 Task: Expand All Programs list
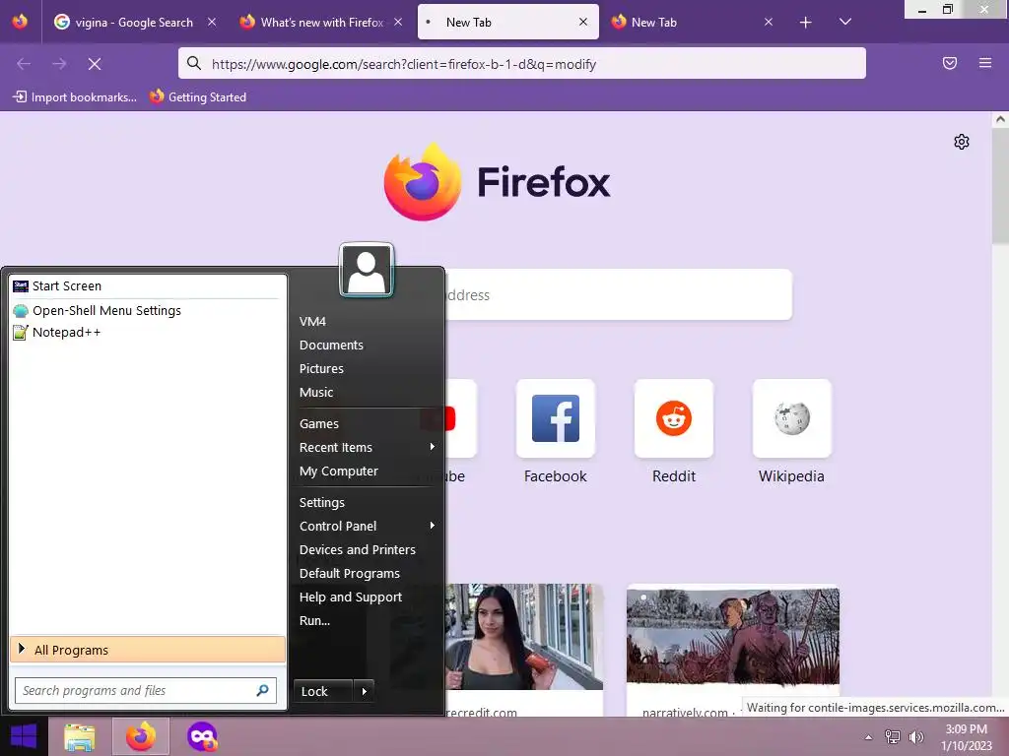pyautogui.click(x=148, y=650)
